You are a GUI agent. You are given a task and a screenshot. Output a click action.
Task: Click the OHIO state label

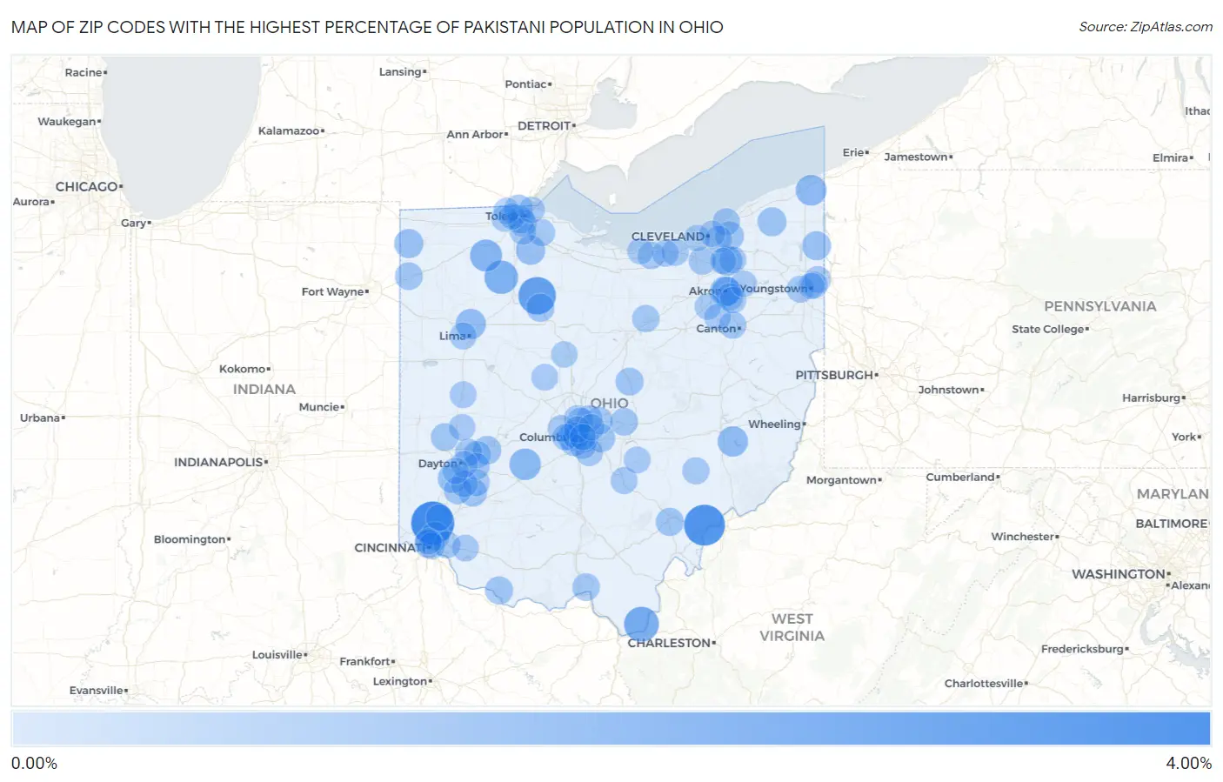point(609,404)
